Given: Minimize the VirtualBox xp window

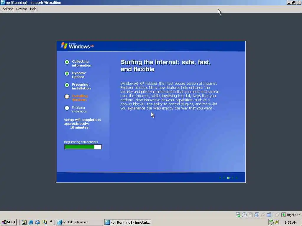Looking at the screenshot, I should click(x=289, y=2).
